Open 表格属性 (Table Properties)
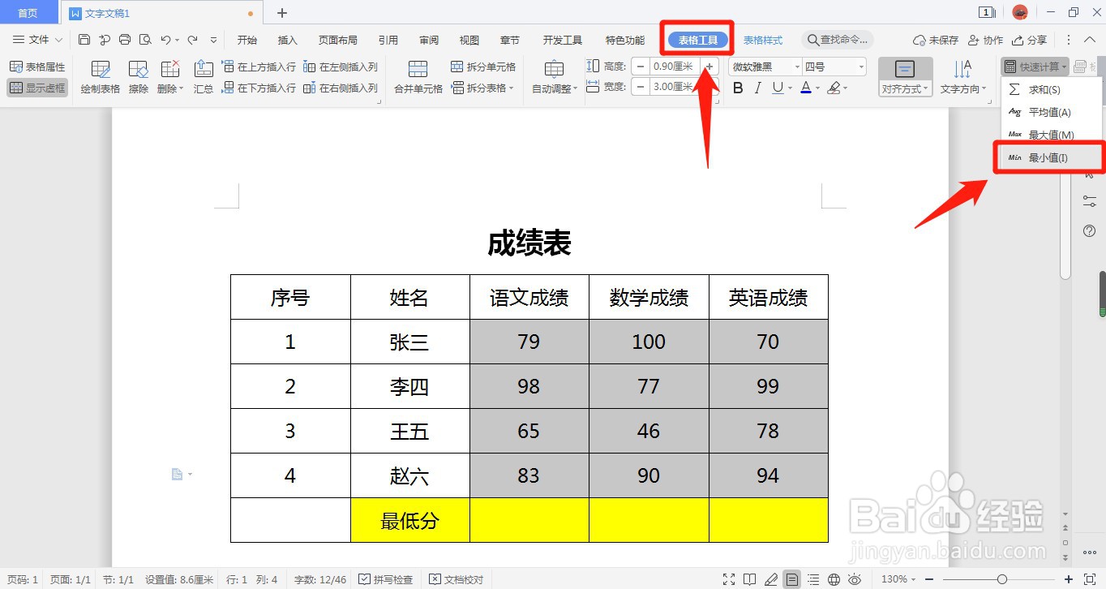Screen dimensions: 1106x589 37,66
